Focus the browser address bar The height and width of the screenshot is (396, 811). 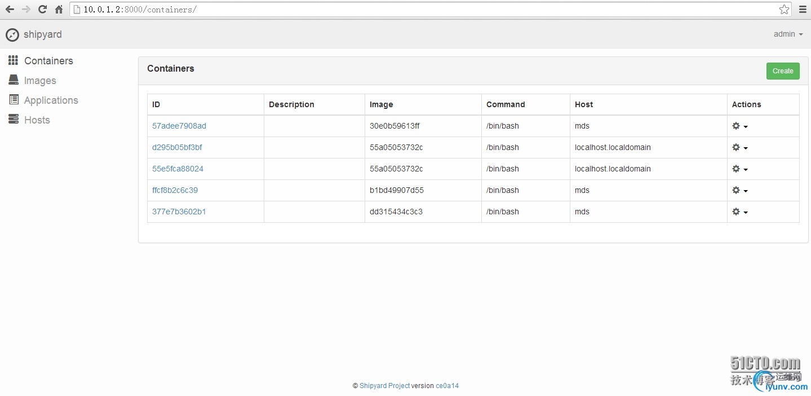[431, 10]
